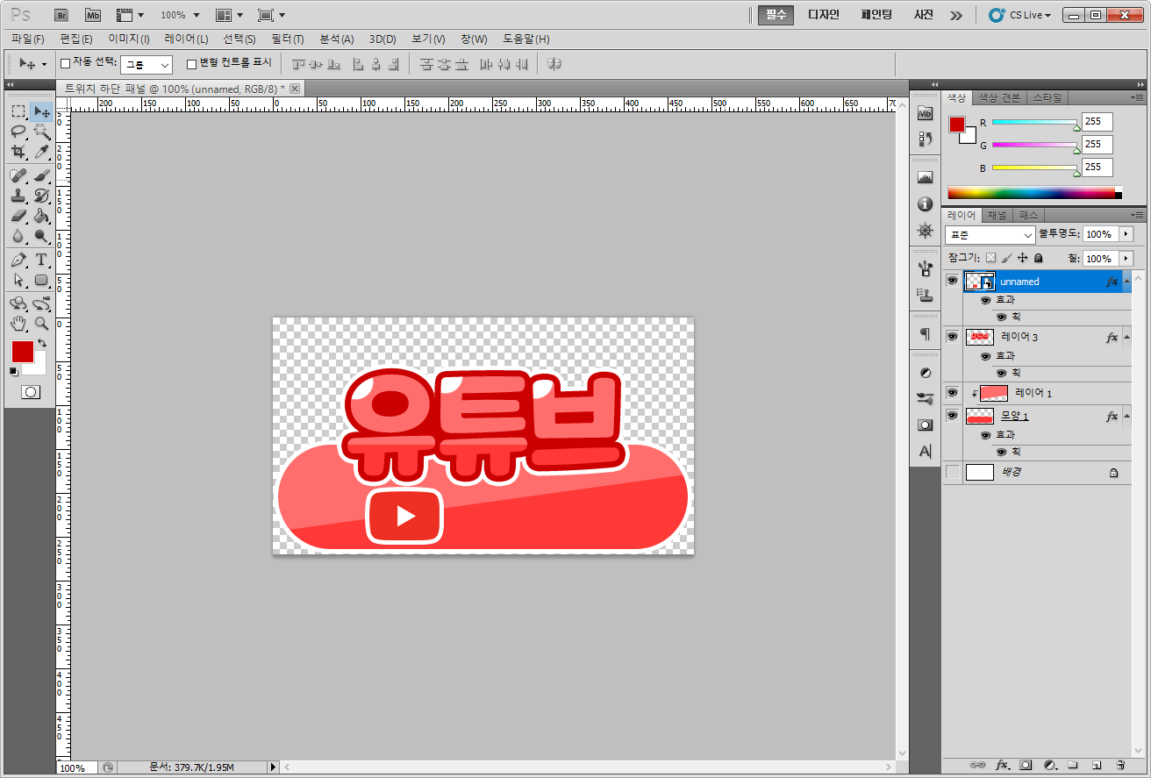Click the red foreground color swatch in toolbox
1151x778 pixels.
tap(23, 351)
